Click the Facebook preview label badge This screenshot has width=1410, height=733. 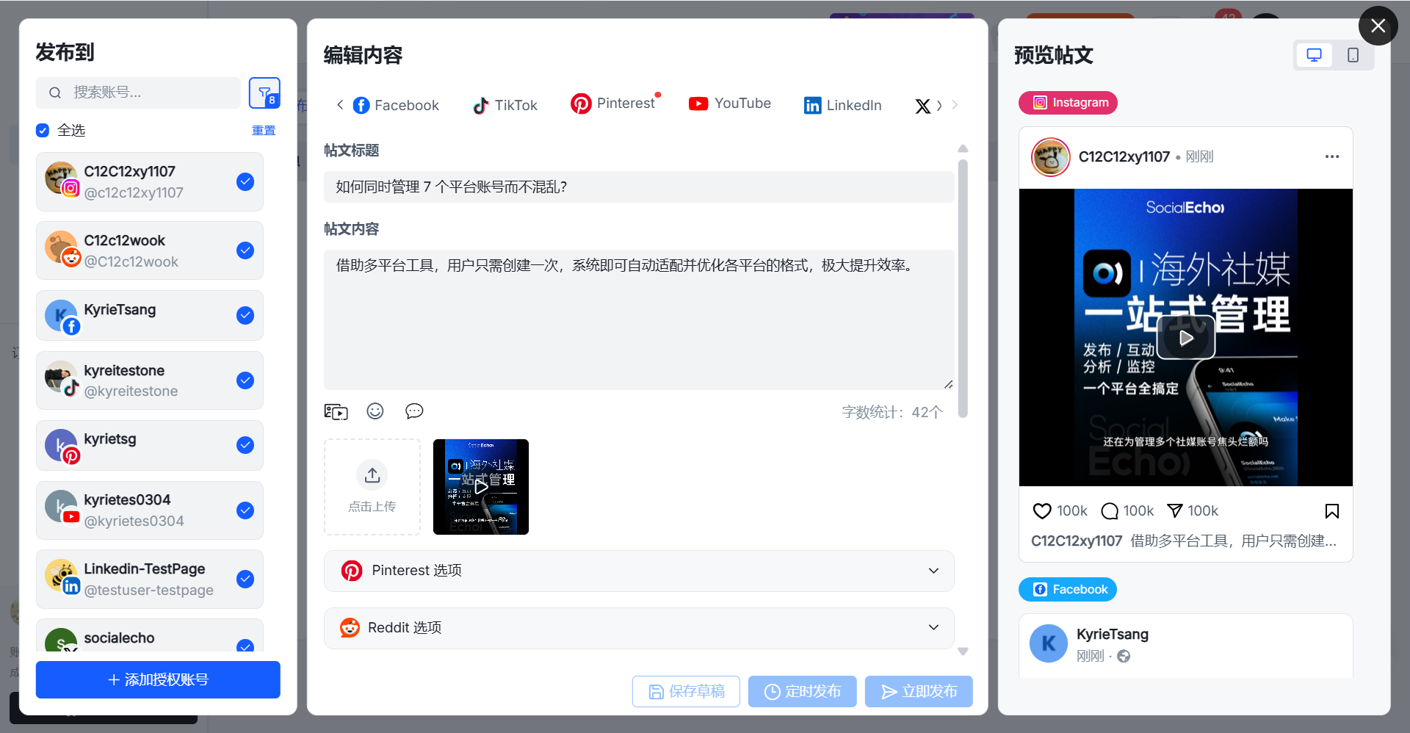pos(1068,590)
